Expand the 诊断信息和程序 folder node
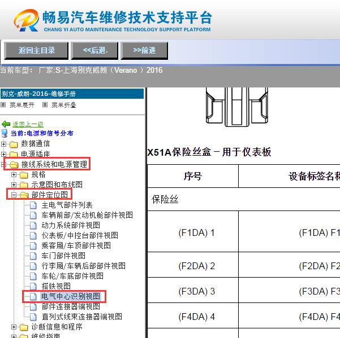 pyautogui.click(x=14, y=327)
